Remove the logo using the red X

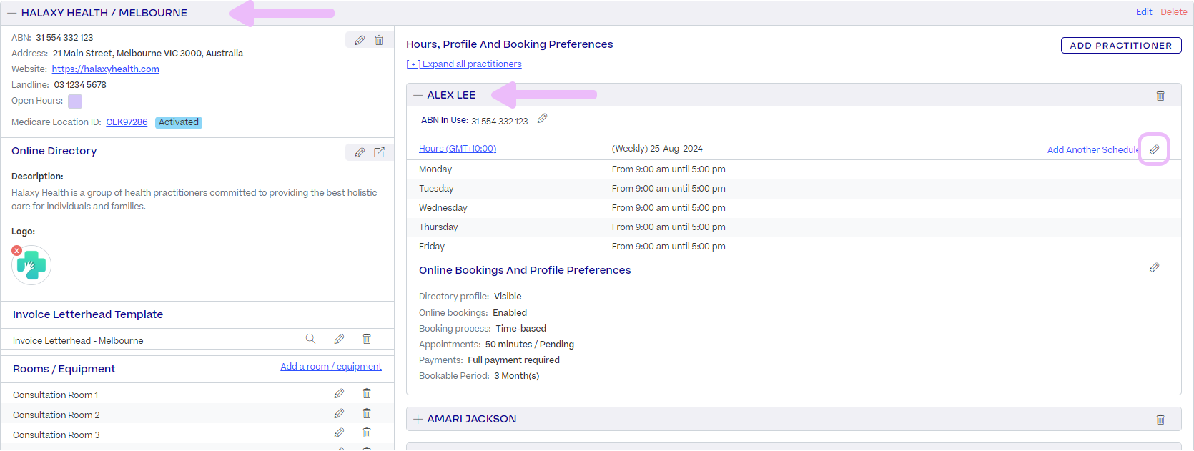point(17,251)
